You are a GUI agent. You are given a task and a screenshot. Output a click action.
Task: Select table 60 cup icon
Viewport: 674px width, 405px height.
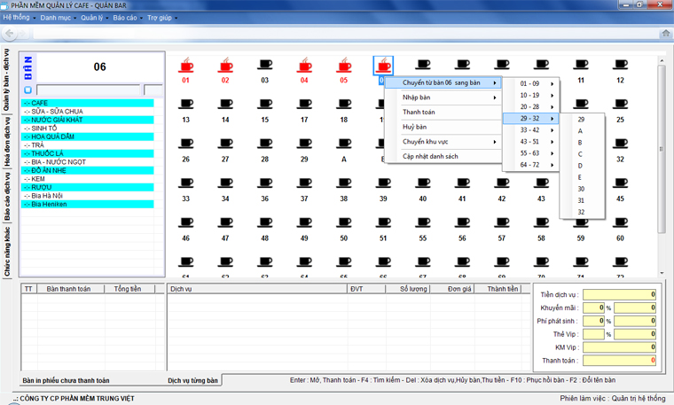tap(620, 223)
